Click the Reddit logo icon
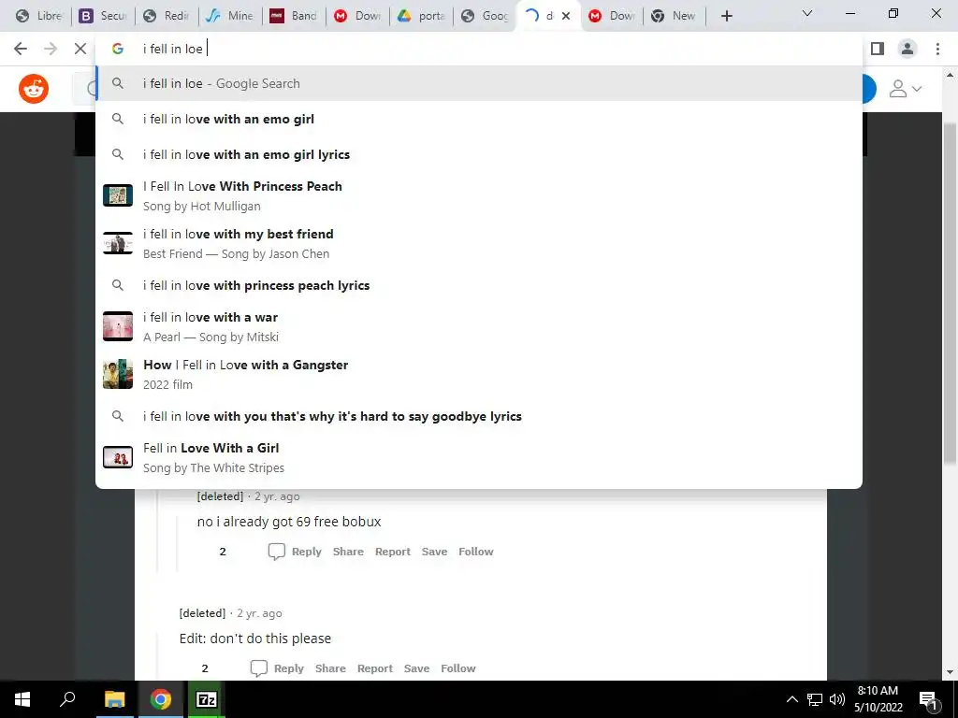958x718 pixels. (34, 89)
